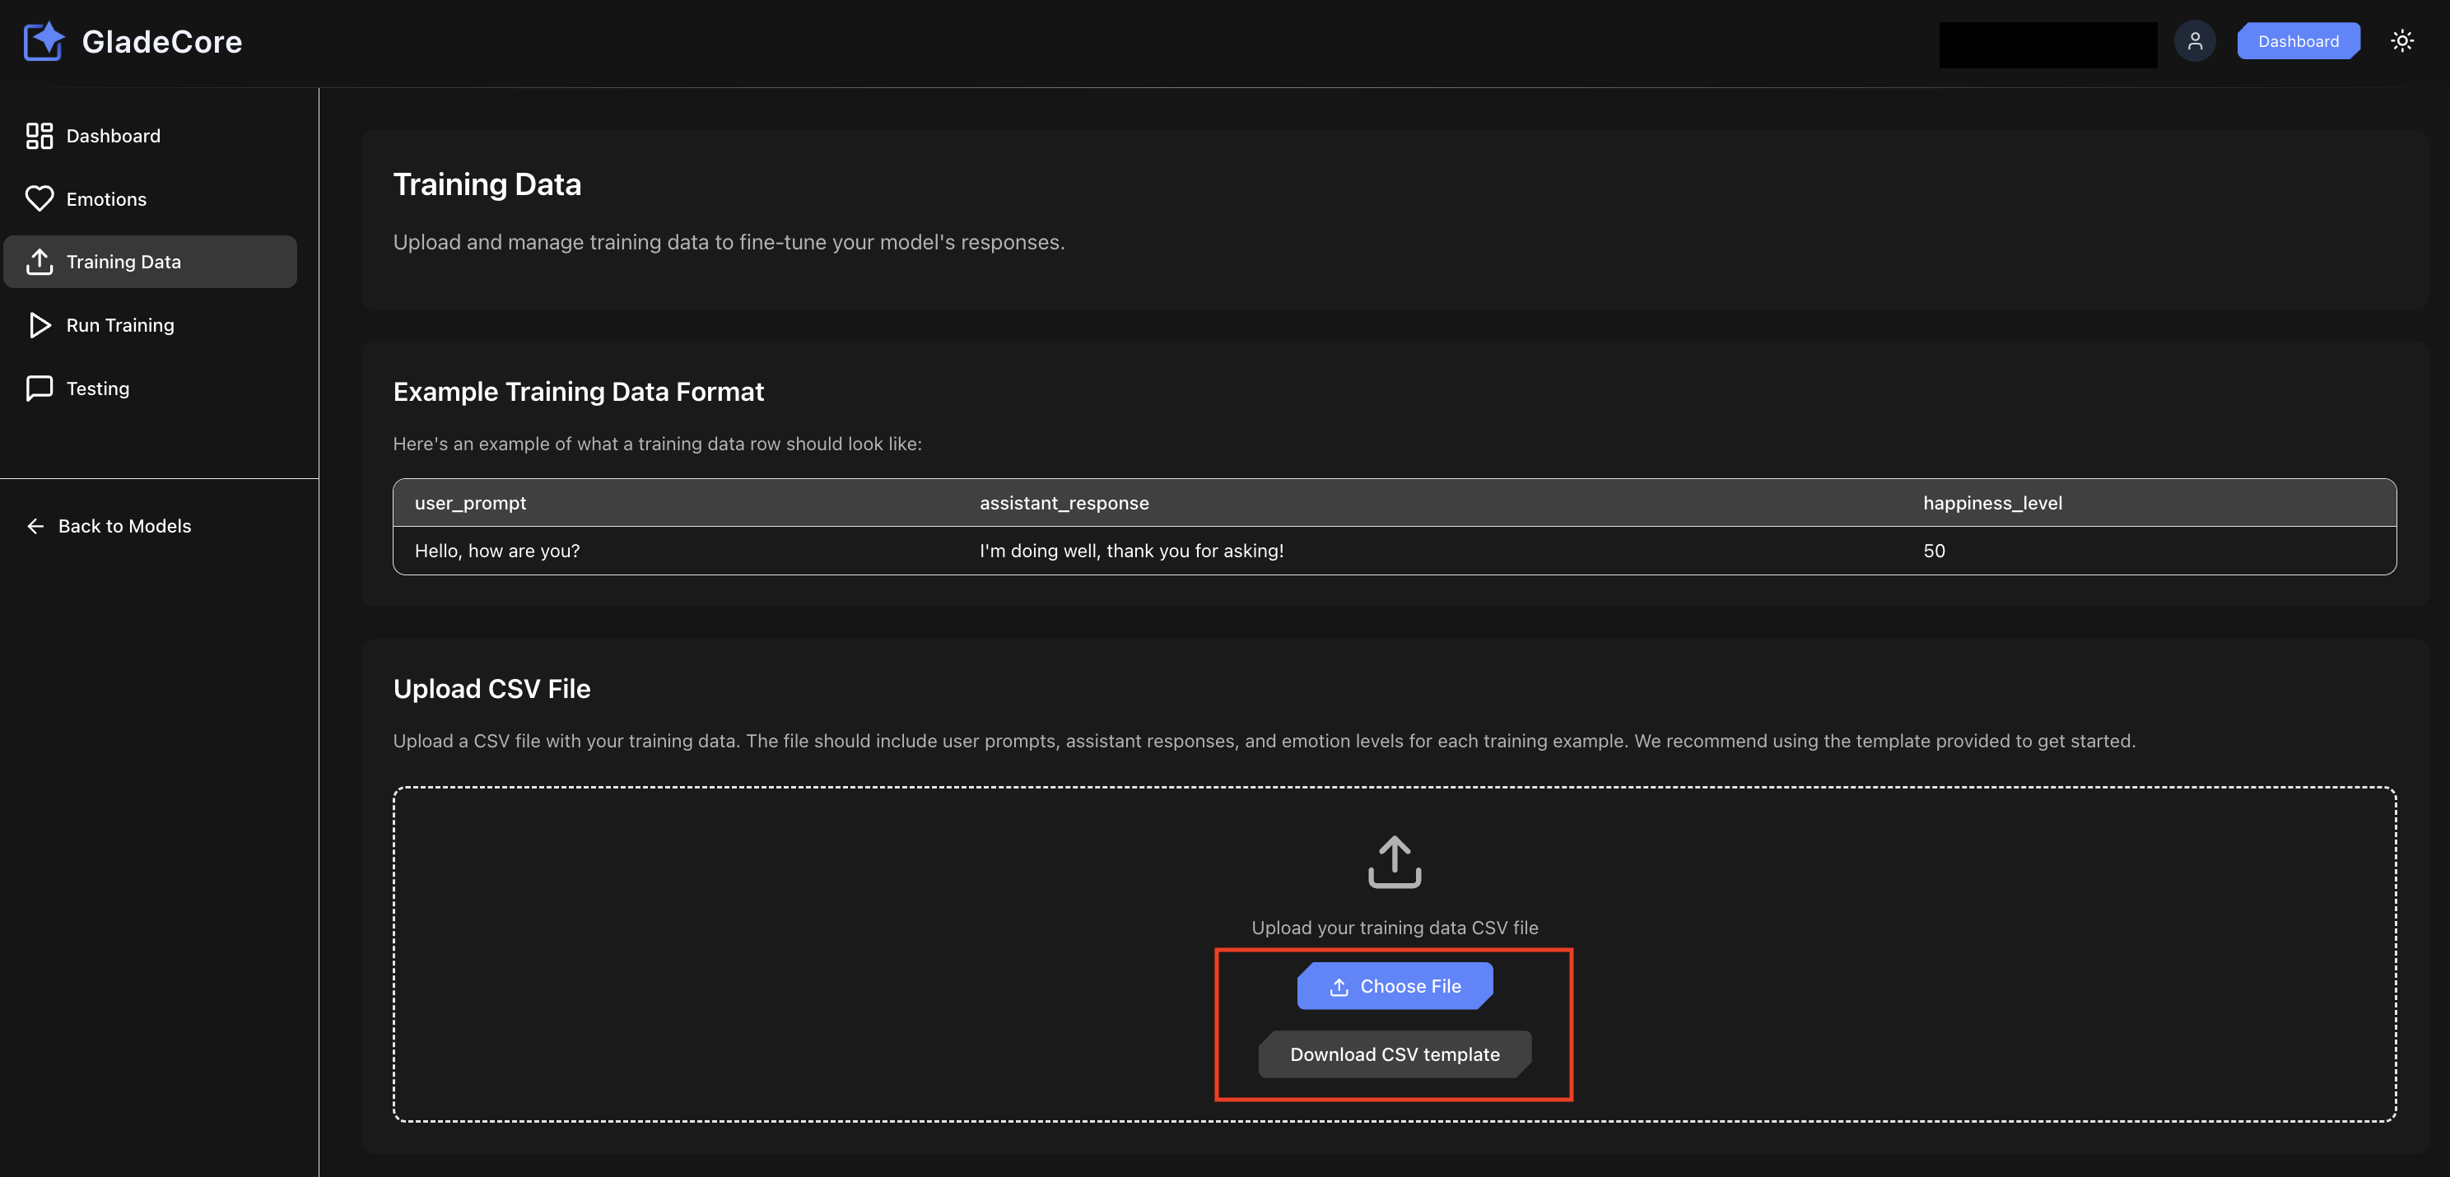This screenshot has height=1177, width=2450.
Task: Open the Run Training page
Action: pos(120,325)
